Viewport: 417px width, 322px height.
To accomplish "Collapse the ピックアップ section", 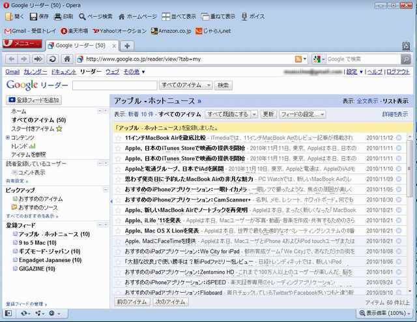I will (x=106, y=190).
